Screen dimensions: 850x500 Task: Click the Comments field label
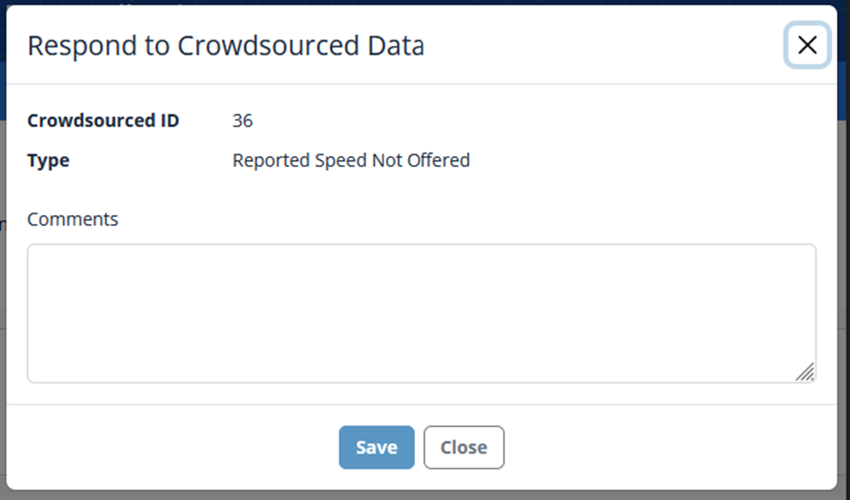(x=72, y=219)
